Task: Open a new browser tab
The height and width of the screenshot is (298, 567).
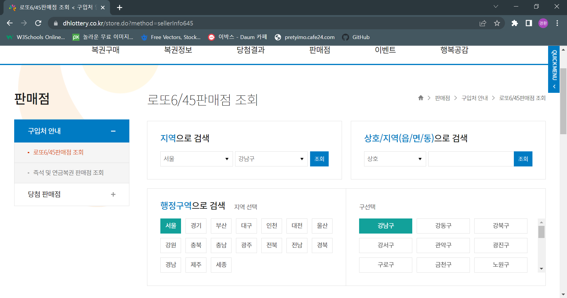Action: point(120,7)
